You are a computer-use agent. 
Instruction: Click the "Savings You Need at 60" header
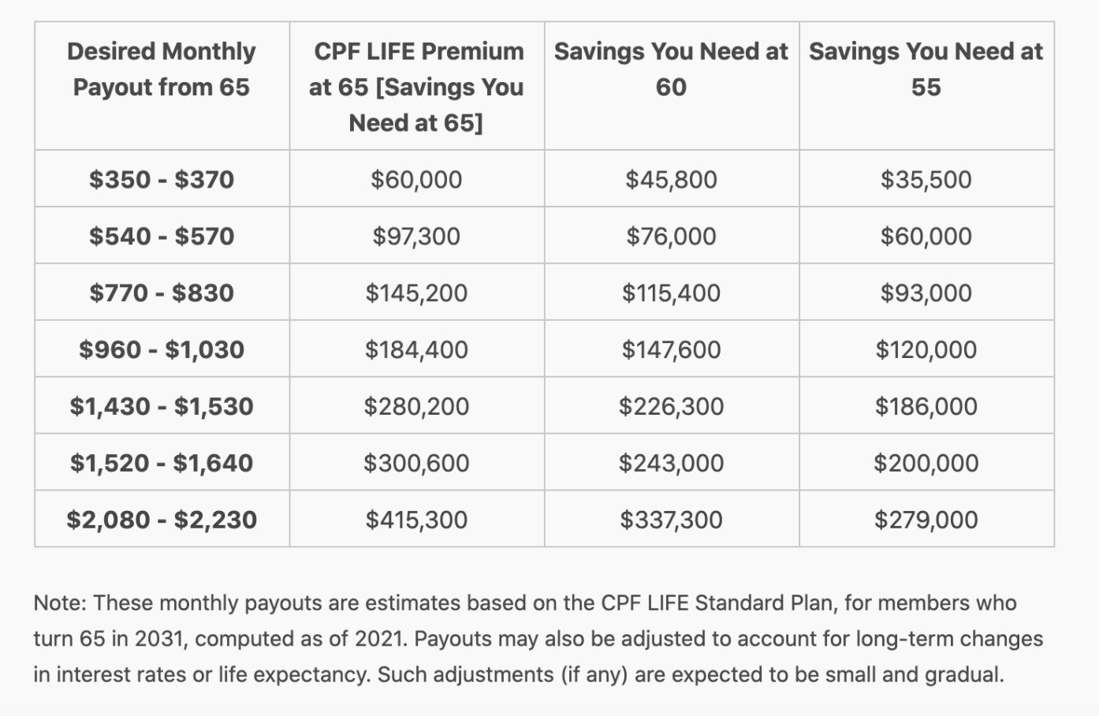coord(671,69)
